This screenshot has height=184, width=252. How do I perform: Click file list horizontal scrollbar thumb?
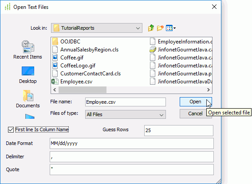83,90
